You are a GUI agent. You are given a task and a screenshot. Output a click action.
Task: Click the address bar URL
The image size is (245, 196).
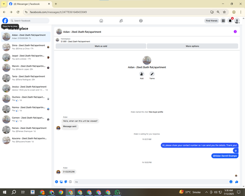(58, 12)
